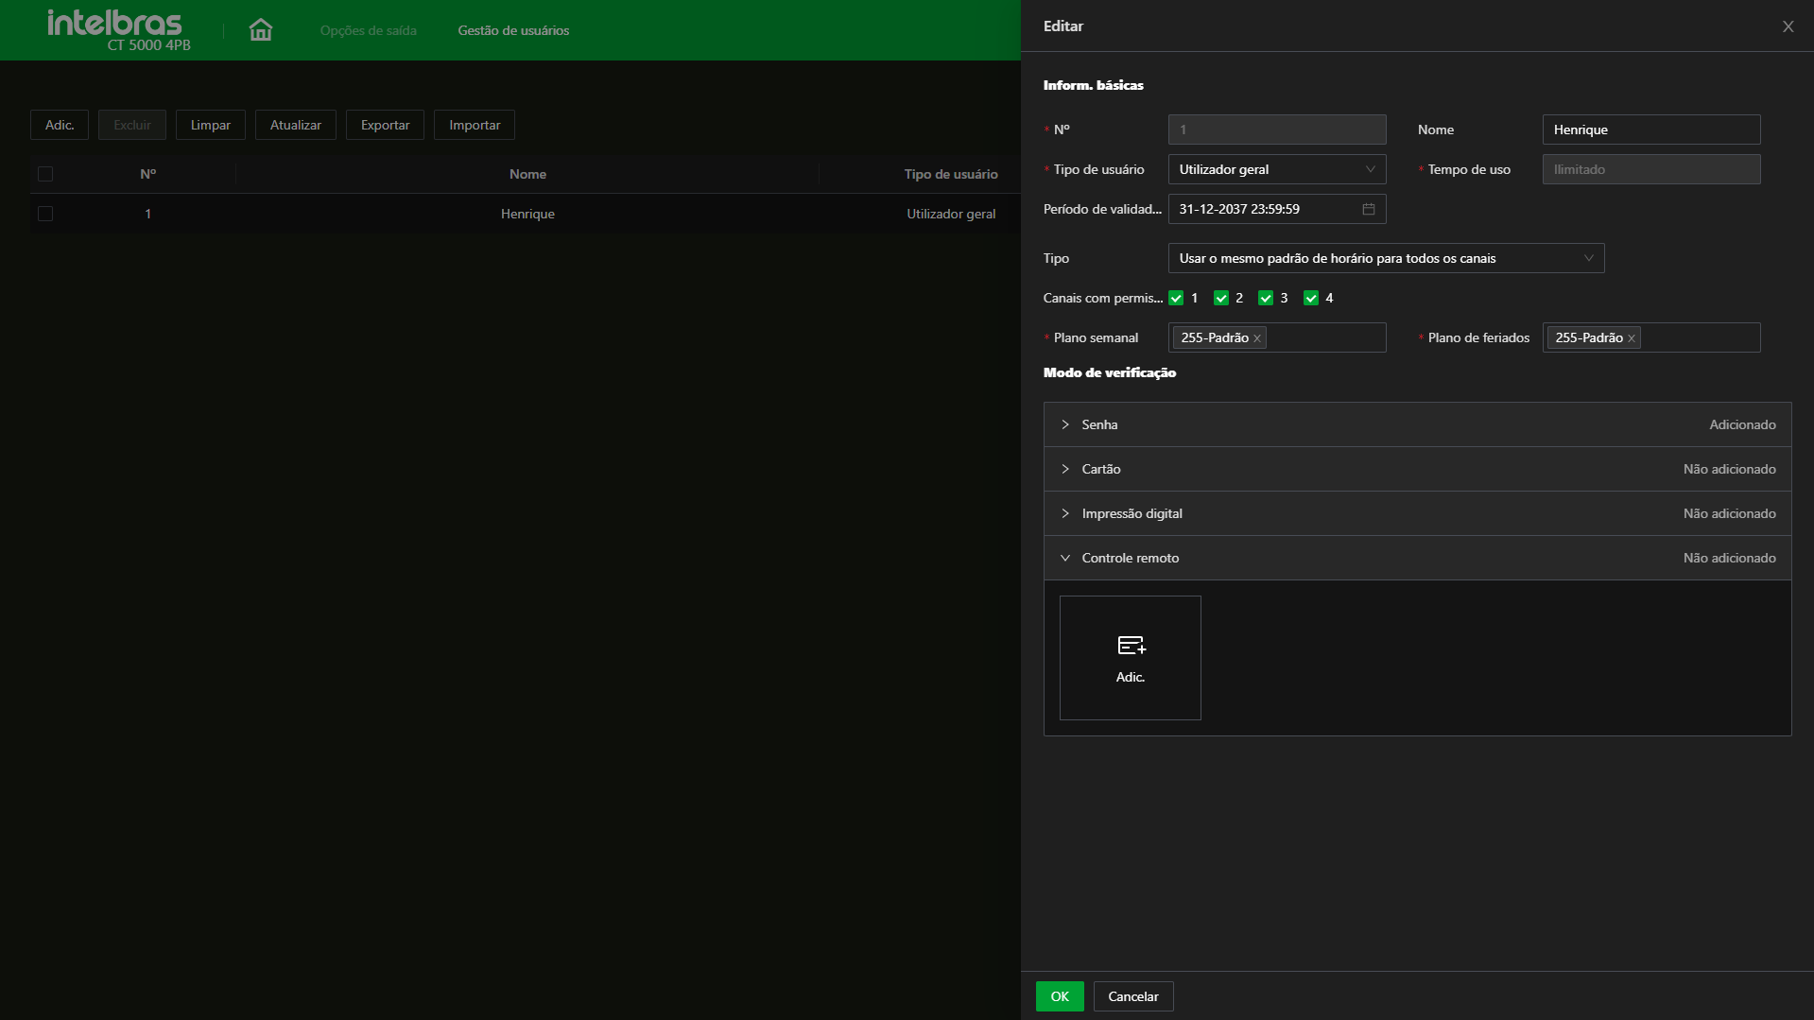Image resolution: width=1814 pixels, height=1020 pixels.
Task: Click the home icon in header
Action: [x=261, y=30]
